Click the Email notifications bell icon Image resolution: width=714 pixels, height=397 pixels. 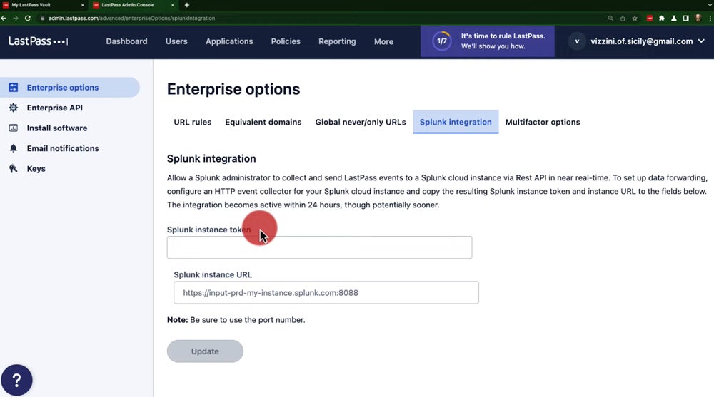click(13, 148)
